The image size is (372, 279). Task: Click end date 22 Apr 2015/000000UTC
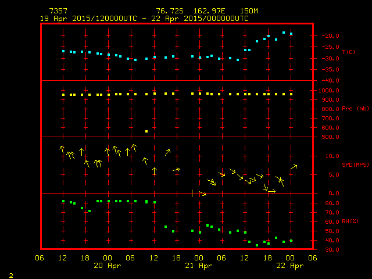200,19
